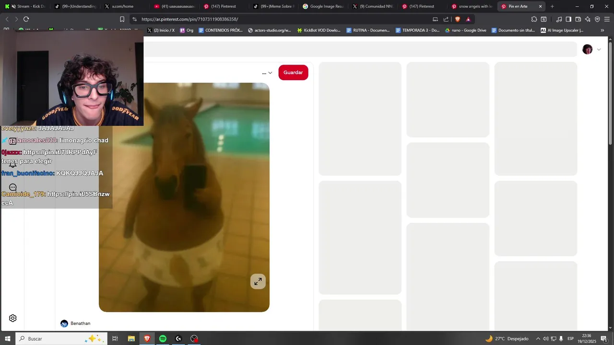Open the notification center icon
The width and height of the screenshot is (614, 345).
[x=604, y=339]
